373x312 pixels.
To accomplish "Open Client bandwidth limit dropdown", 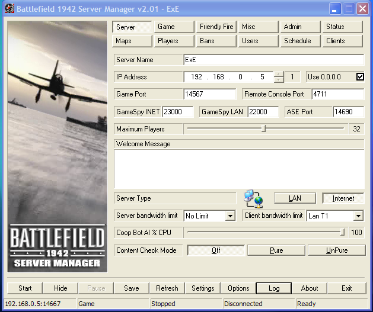I will tap(359, 216).
